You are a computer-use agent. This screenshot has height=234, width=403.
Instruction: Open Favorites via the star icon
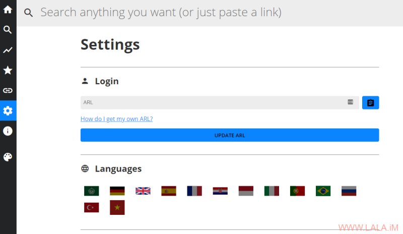coord(8,70)
